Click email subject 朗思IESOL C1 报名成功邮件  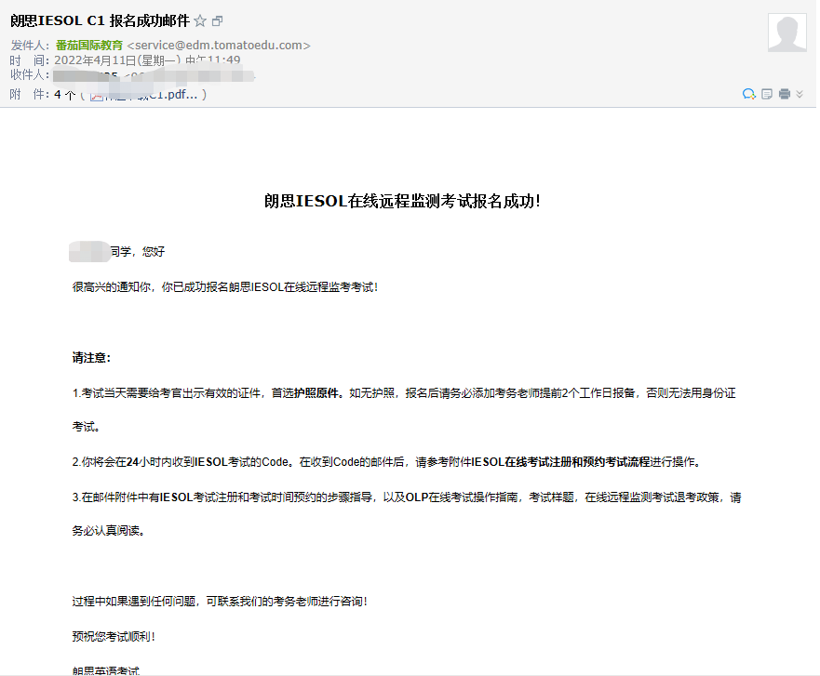(100, 20)
